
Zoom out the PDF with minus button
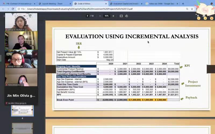[100, 16]
